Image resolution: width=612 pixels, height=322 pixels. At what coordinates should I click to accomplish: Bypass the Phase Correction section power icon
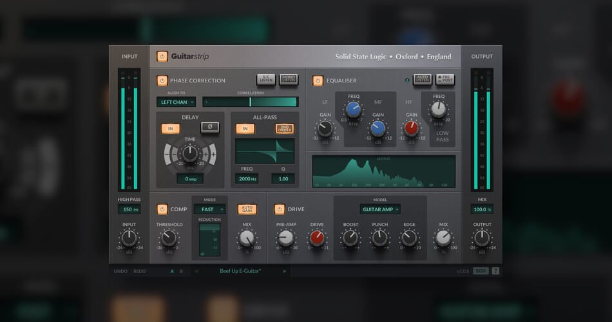[162, 80]
